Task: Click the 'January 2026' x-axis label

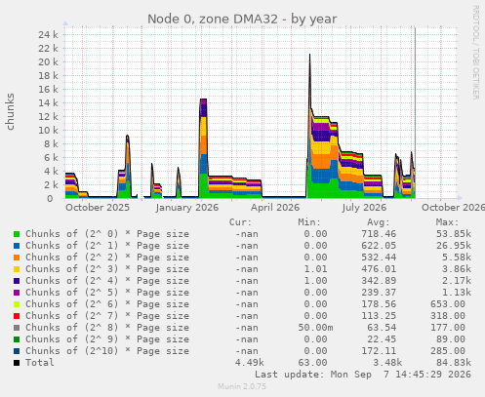Action: coord(187,208)
